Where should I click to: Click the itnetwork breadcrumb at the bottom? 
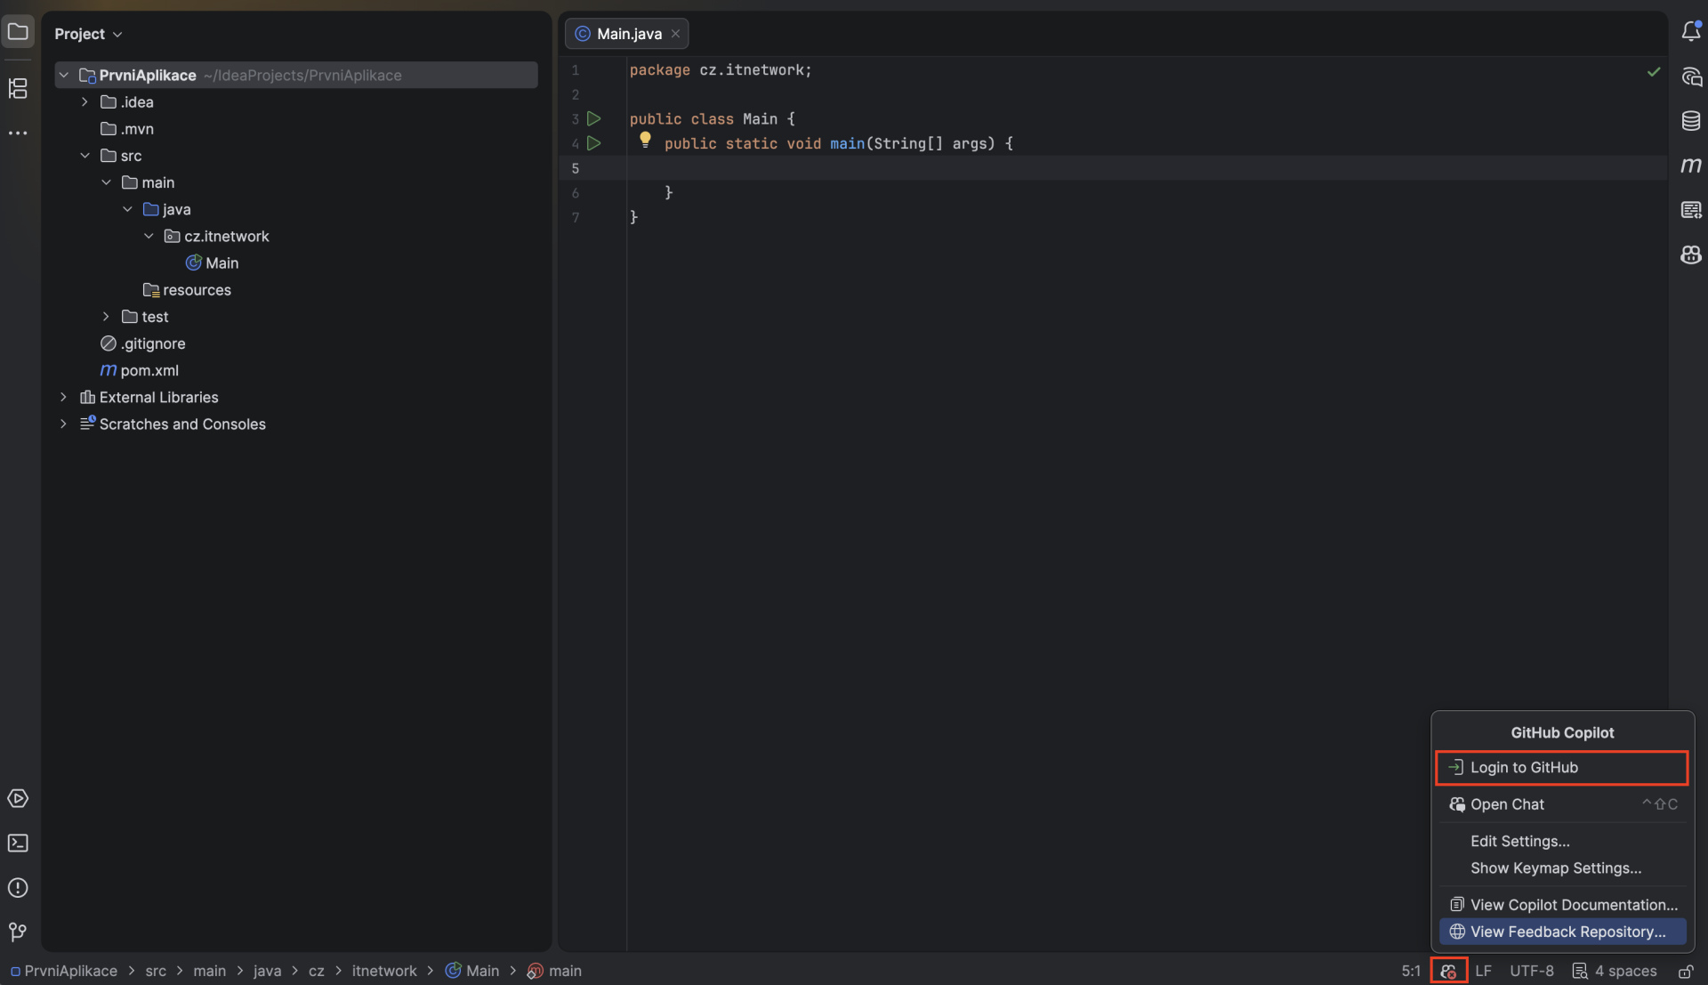click(x=385, y=971)
